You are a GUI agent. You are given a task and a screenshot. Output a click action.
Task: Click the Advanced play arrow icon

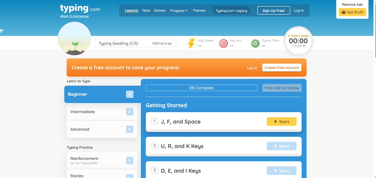tap(130, 129)
